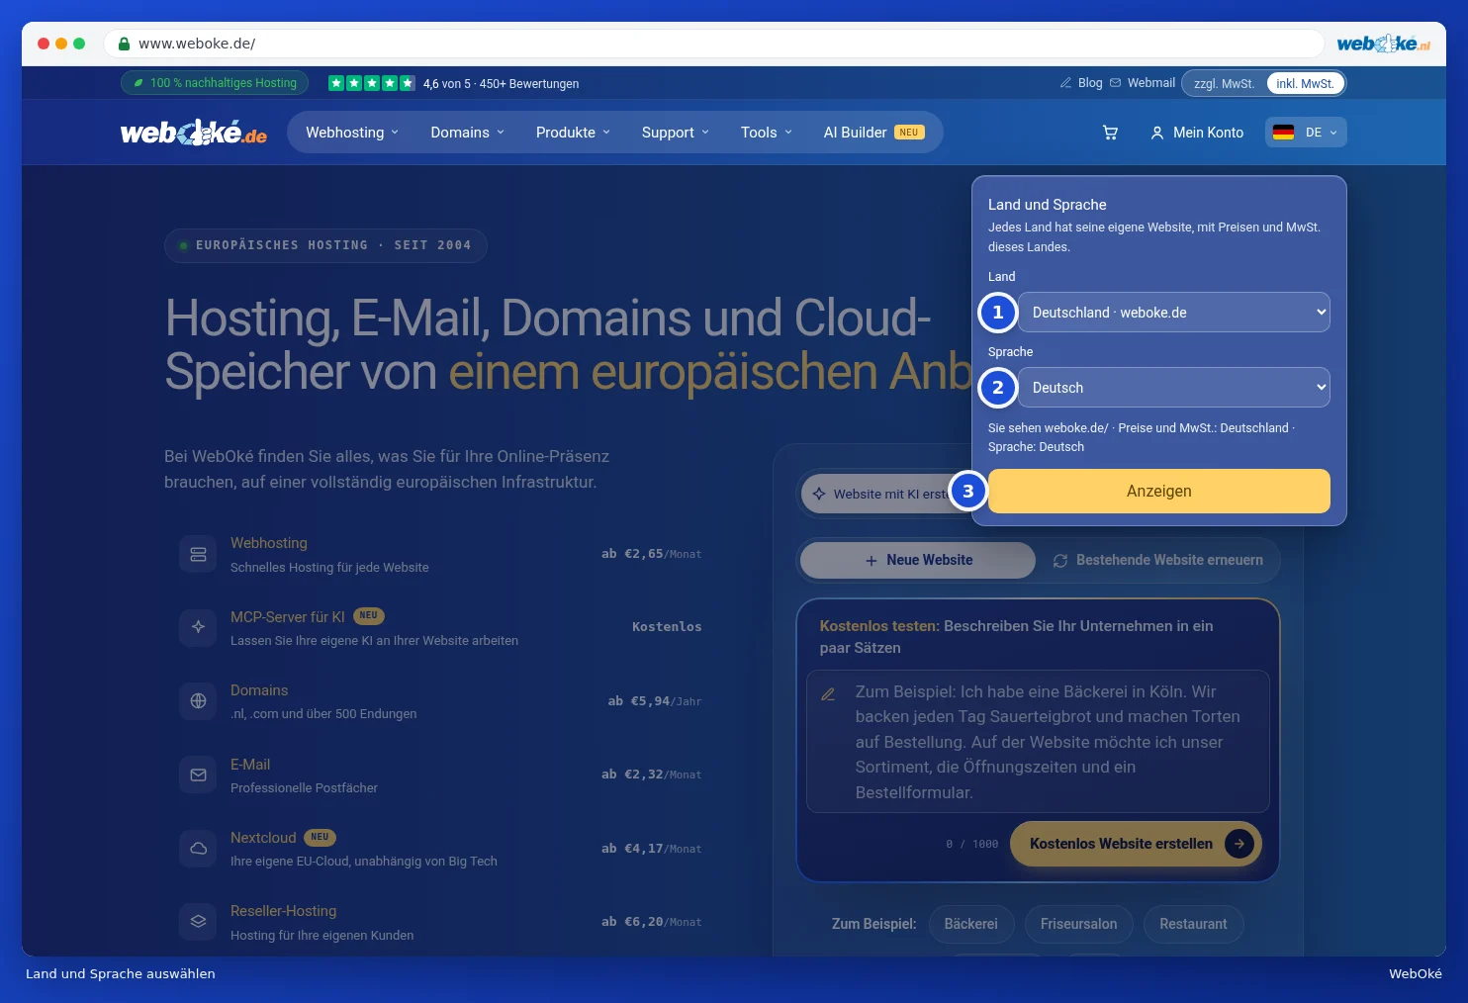Image resolution: width=1468 pixels, height=1003 pixels.
Task: Expand the Webhosting menu
Action: [352, 133]
